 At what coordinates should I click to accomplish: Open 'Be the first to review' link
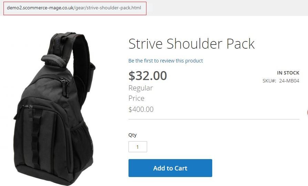[166, 61]
